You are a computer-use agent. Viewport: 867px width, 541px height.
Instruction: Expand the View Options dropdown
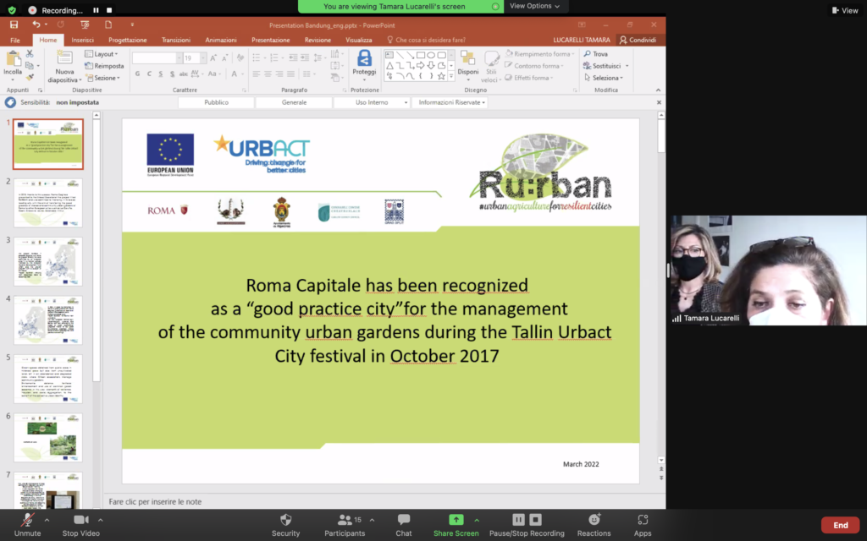tap(533, 6)
